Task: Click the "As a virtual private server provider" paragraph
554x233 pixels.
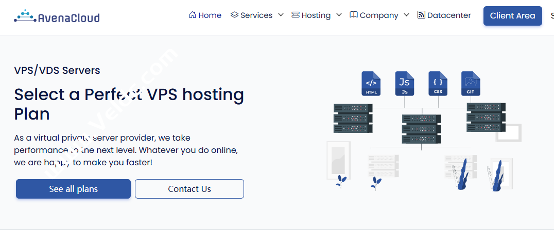Action: point(126,150)
